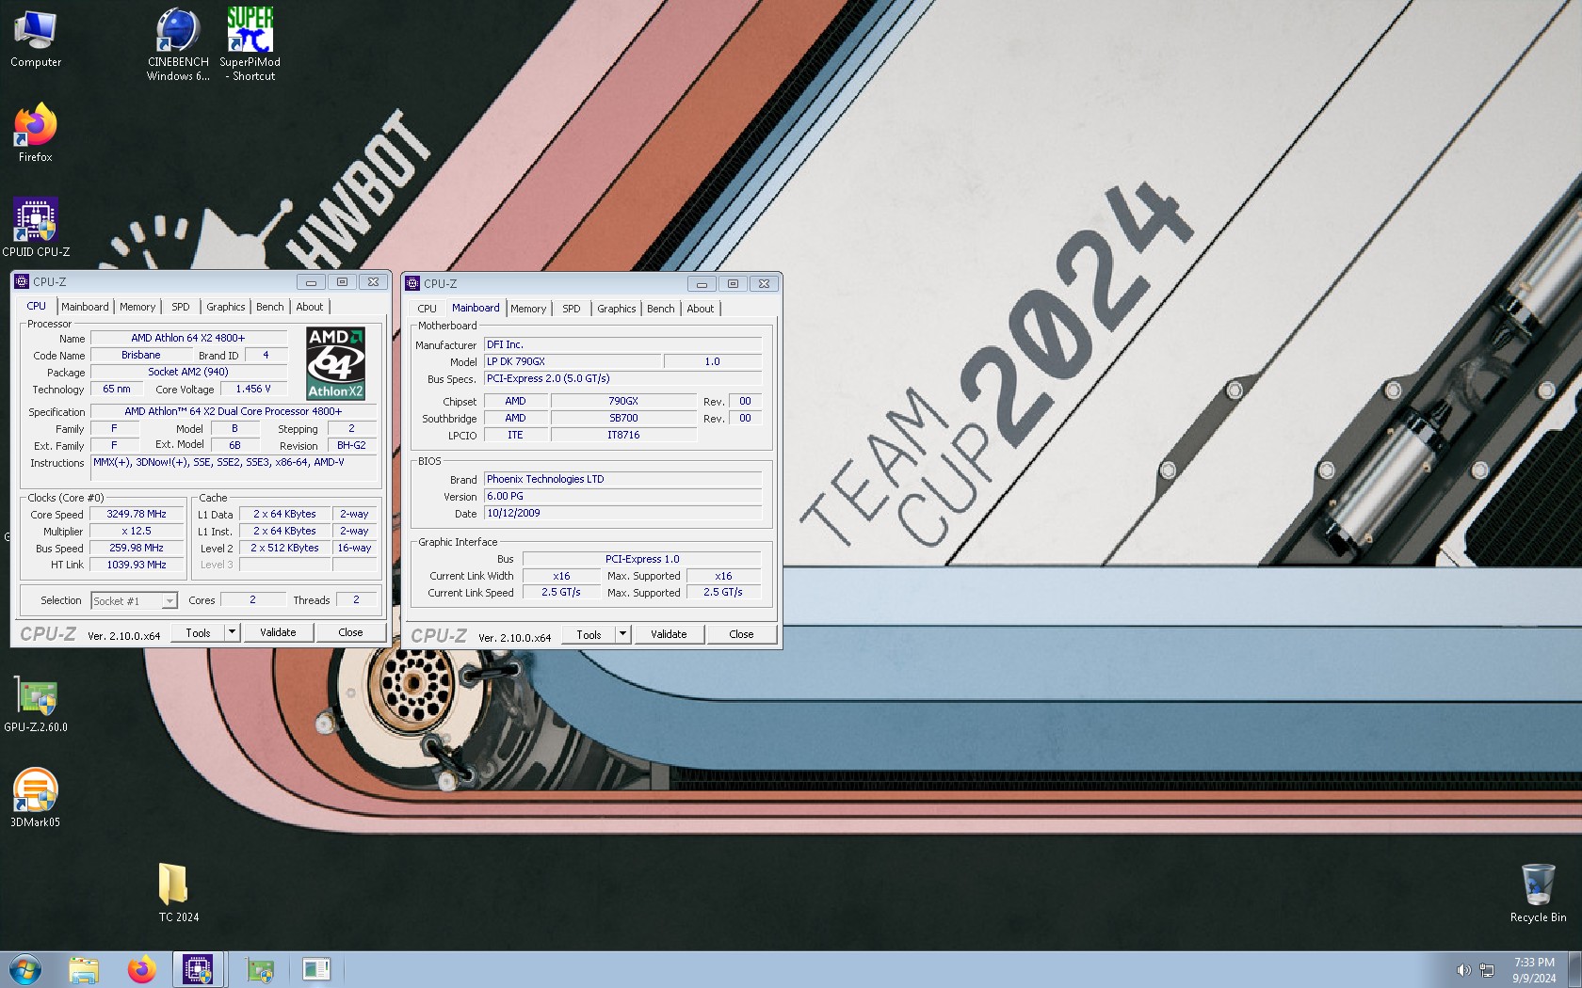This screenshot has height=988, width=1582.
Task: Click Tools button in right CPU-Z window
Action: tap(589, 634)
